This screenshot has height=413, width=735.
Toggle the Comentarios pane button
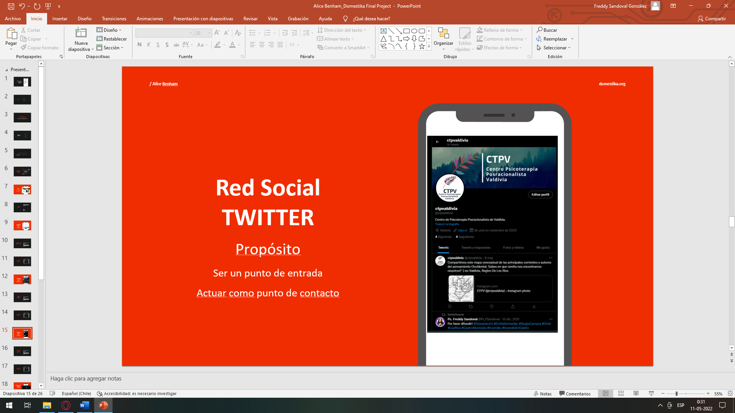[575, 393]
